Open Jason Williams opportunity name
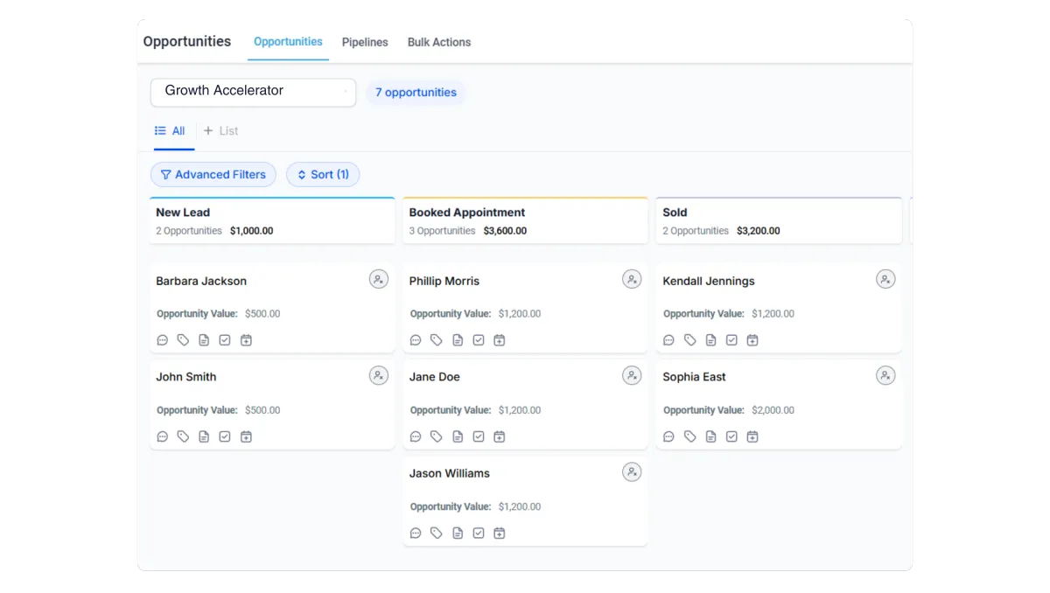 (x=450, y=473)
